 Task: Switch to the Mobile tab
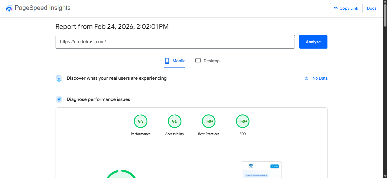(x=175, y=61)
